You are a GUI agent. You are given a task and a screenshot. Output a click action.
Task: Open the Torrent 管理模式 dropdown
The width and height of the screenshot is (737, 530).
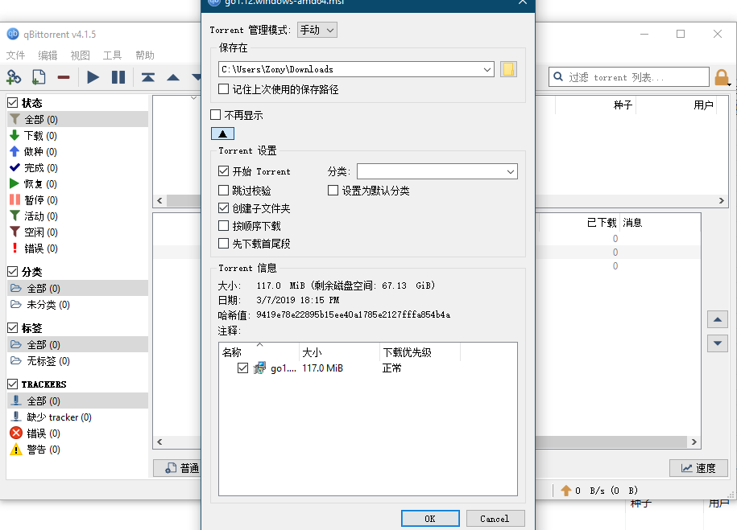(317, 30)
